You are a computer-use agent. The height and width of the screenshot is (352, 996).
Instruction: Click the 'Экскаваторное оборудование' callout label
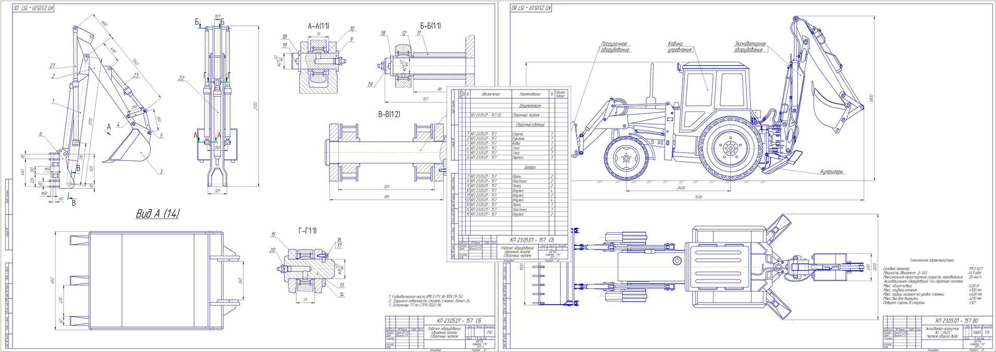(x=749, y=47)
